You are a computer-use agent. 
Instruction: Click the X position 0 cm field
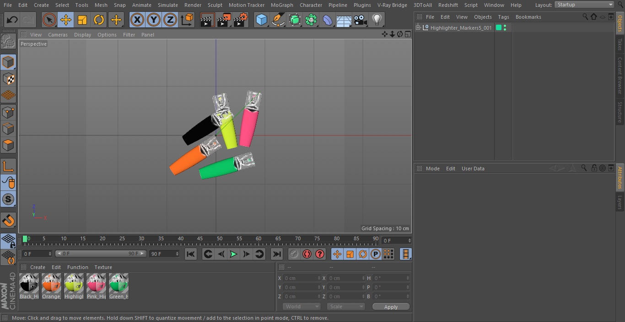[302, 278]
